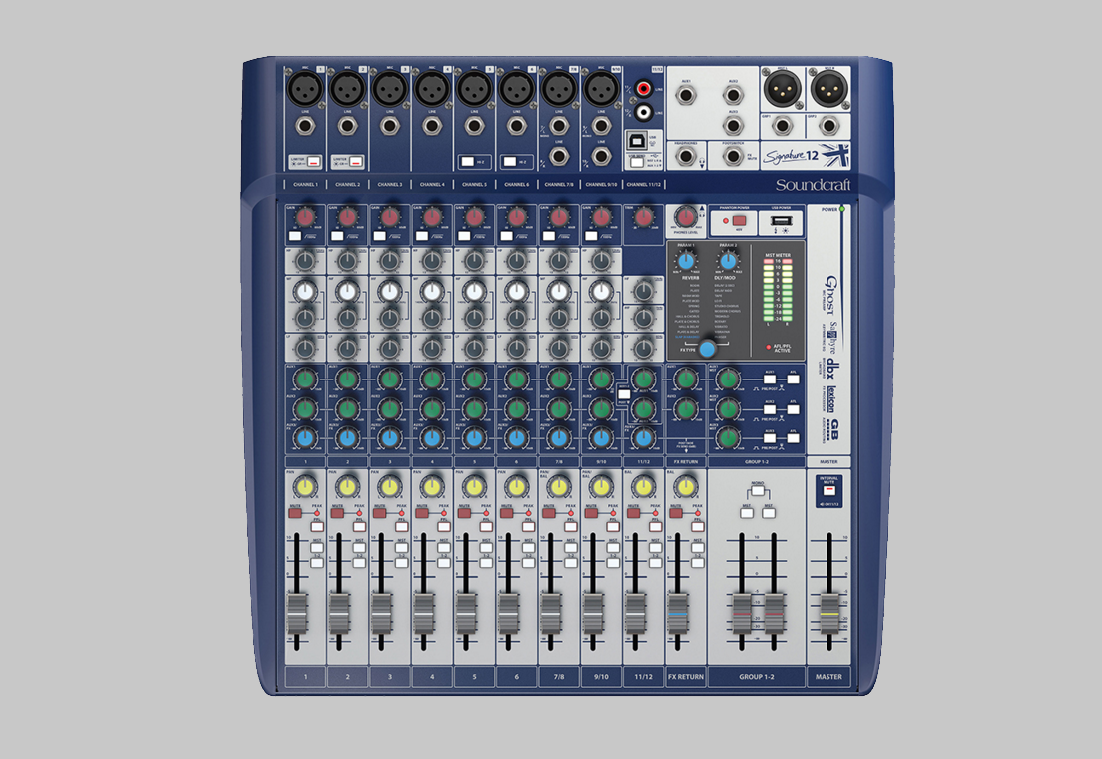Image resolution: width=1102 pixels, height=759 pixels.
Task: Click the yellow pan knob on channel 3
Action: (389, 486)
